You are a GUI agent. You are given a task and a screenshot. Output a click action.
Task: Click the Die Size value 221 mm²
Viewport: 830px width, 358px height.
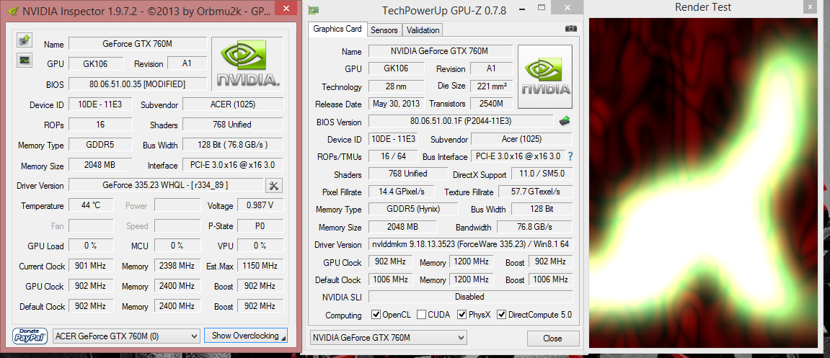(490, 86)
